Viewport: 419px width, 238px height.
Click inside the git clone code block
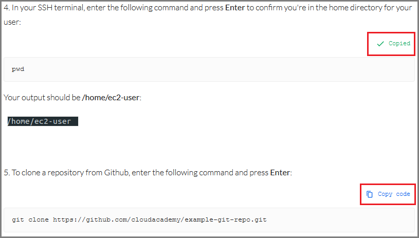coord(209,220)
